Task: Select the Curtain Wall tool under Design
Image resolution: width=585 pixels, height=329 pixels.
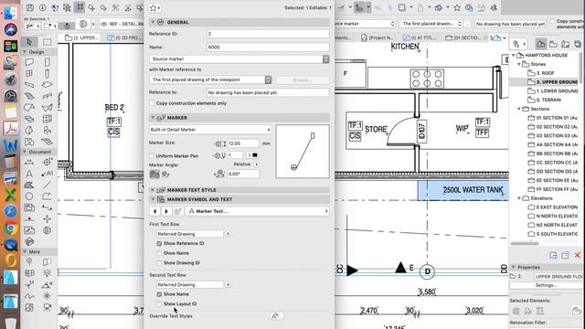Action: click(x=47, y=119)
